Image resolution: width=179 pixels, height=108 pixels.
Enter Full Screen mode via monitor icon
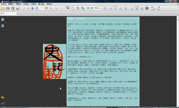147,8
